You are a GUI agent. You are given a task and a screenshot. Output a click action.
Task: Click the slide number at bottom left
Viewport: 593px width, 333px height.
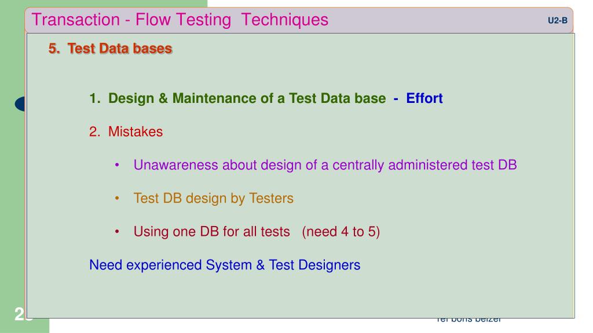[x=20, y=314]
